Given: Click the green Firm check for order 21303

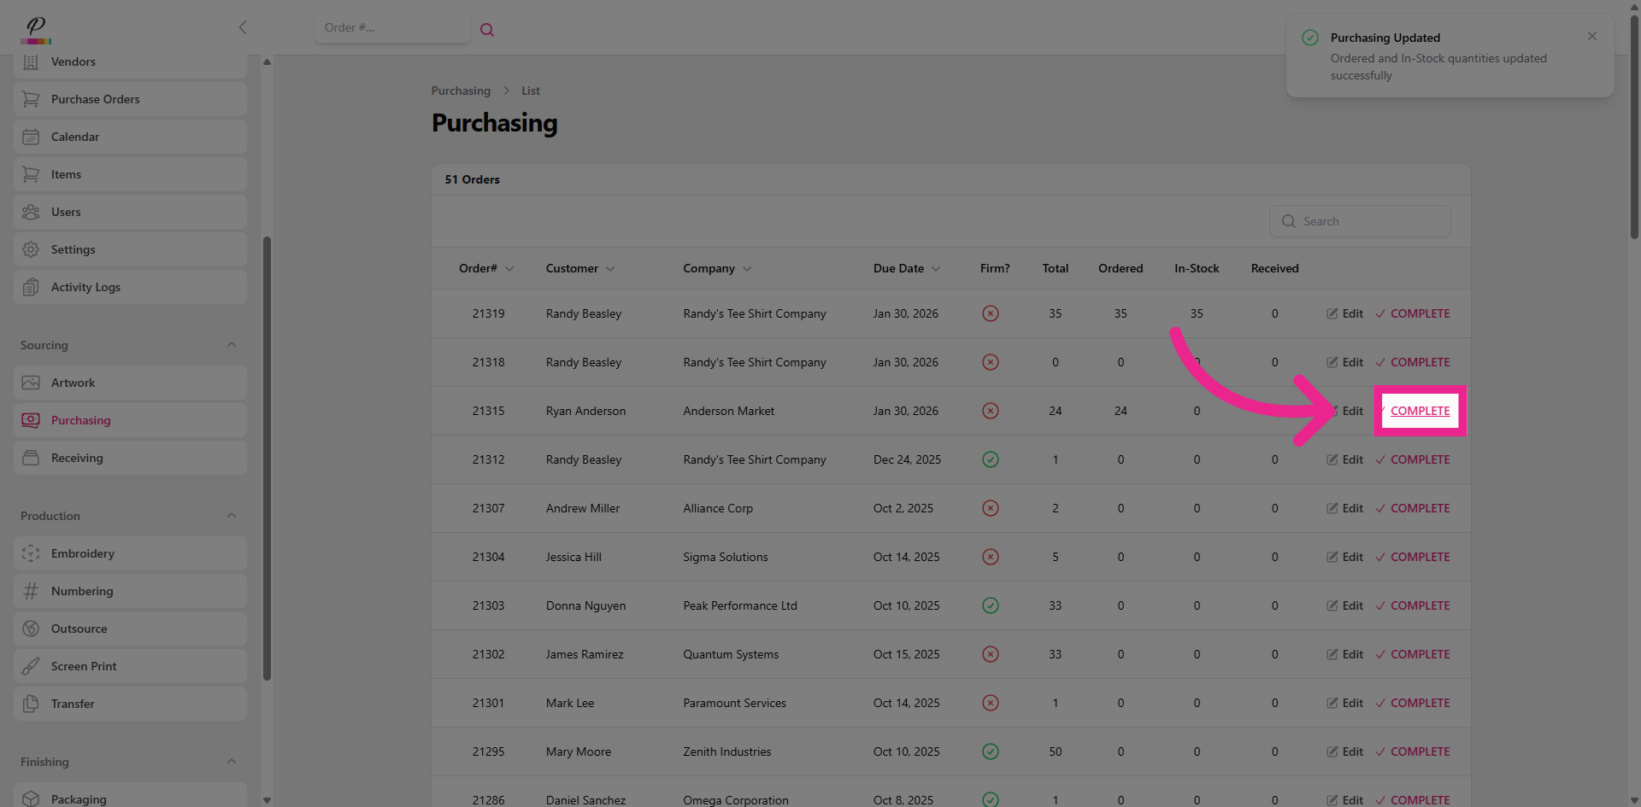Looking at the screenshot, I should 990,605.
